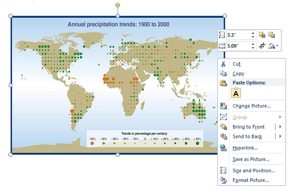Select the Crop tool icon
This screenshot has width=293, height=195.
click(x=262, y=45)
